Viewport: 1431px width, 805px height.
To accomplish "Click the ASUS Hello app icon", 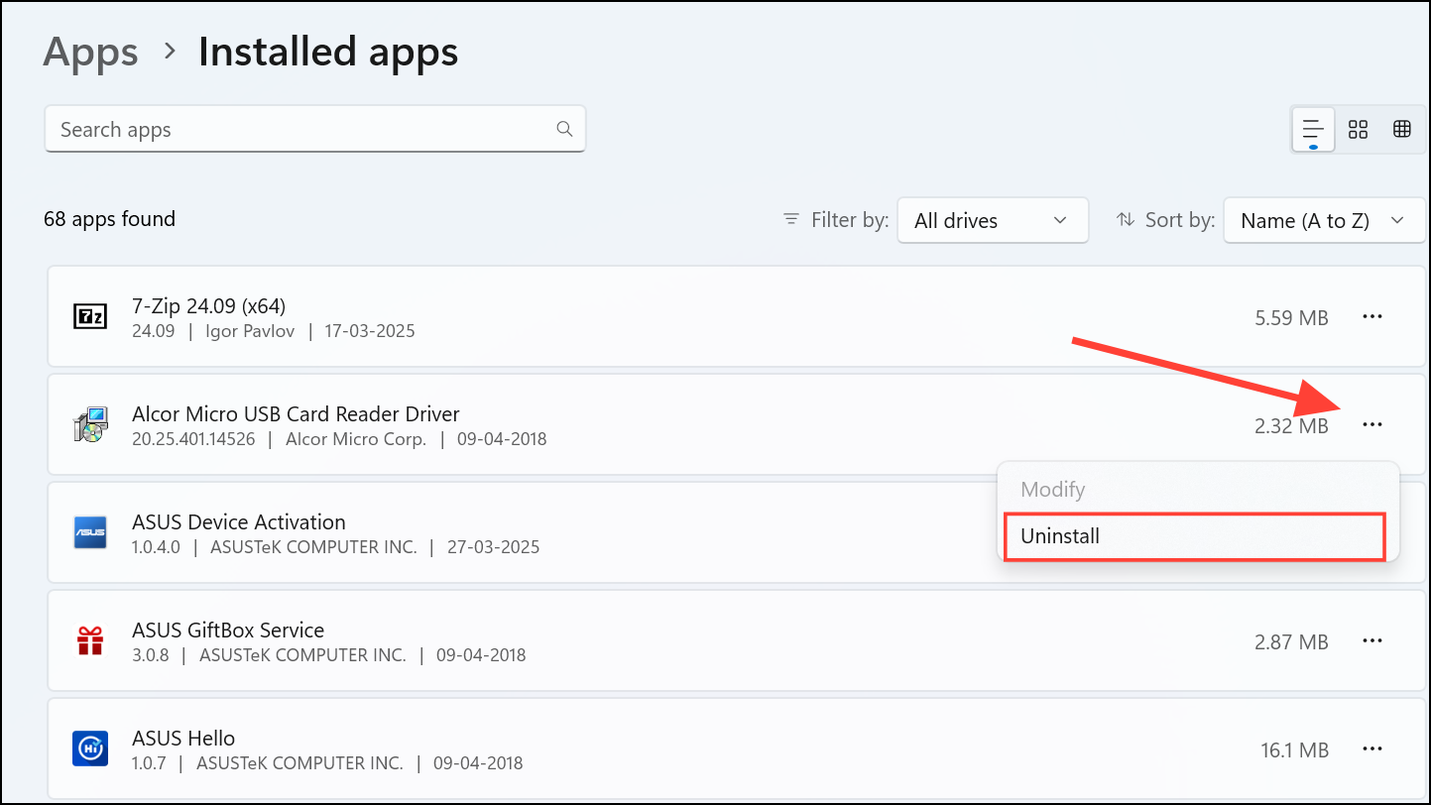I will click(90, 748).
